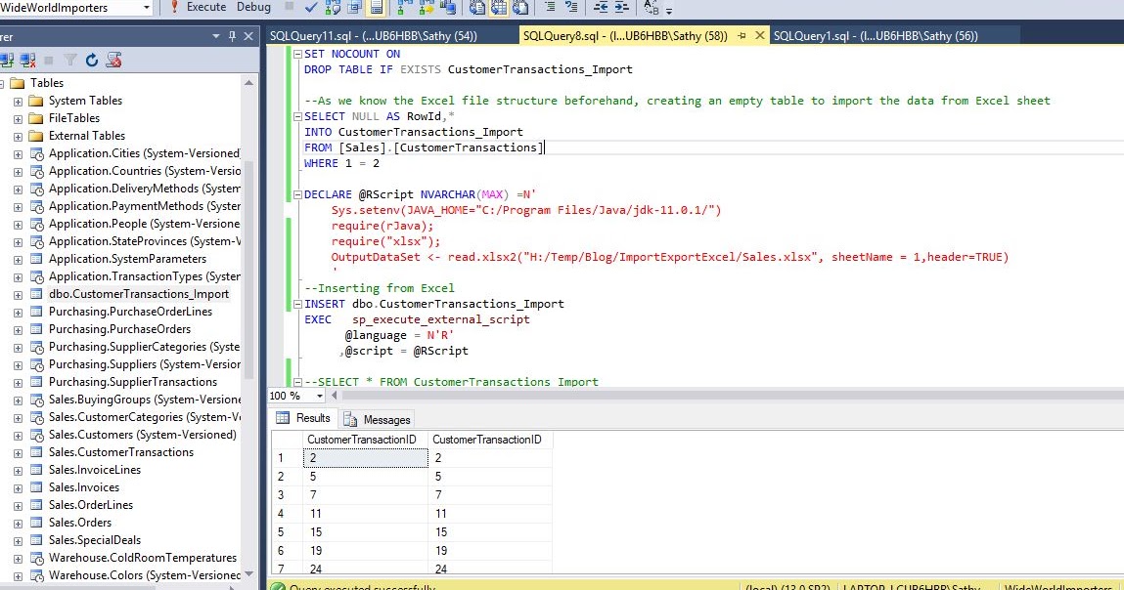1124x590 pixels.
Task: Open the 100 % zoom dropdown
Action: point(319,396)
